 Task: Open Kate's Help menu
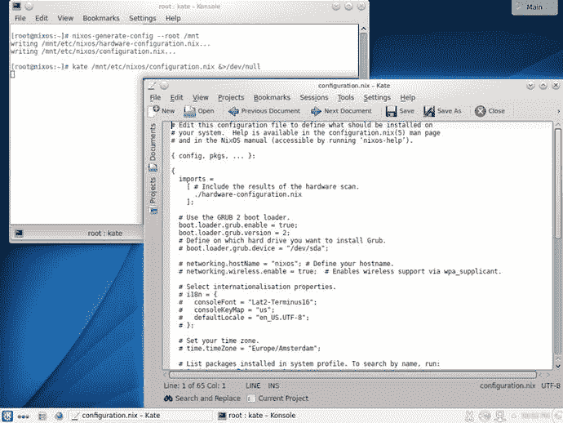pyautogui.click(x=407, y=97)
